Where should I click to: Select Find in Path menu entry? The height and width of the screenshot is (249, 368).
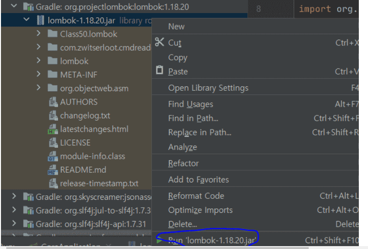tap(255, 118)
